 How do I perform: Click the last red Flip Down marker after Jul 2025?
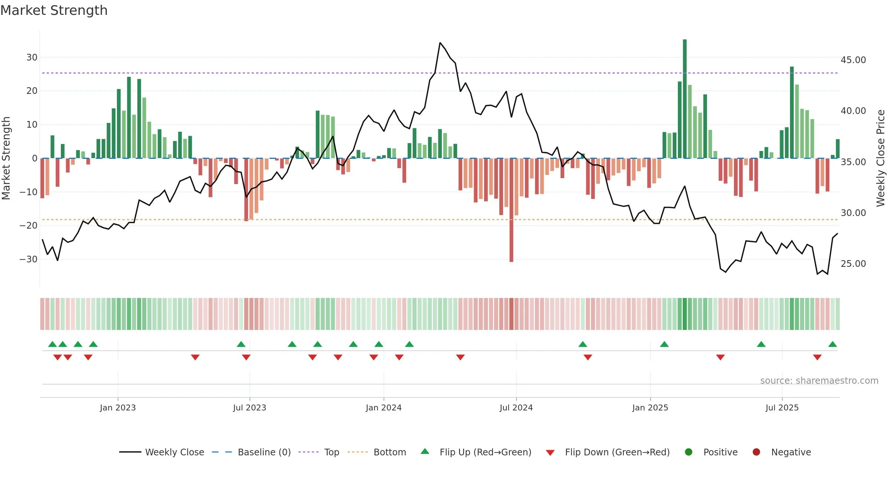coord(817,357)
